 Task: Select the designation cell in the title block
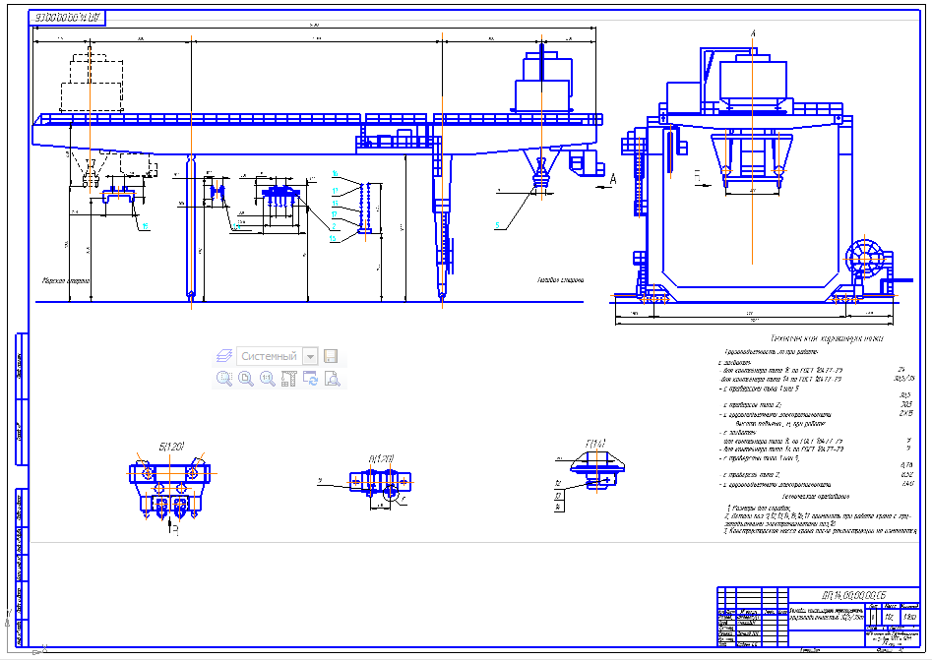pyautogui.click(x=854, y=595)
